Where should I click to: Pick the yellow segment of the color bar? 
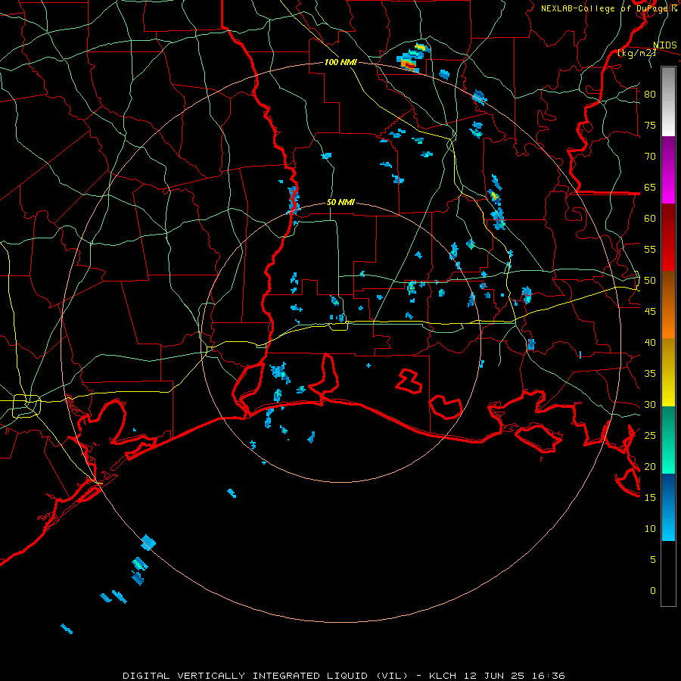pyautogui.click(x=668, y=372)
